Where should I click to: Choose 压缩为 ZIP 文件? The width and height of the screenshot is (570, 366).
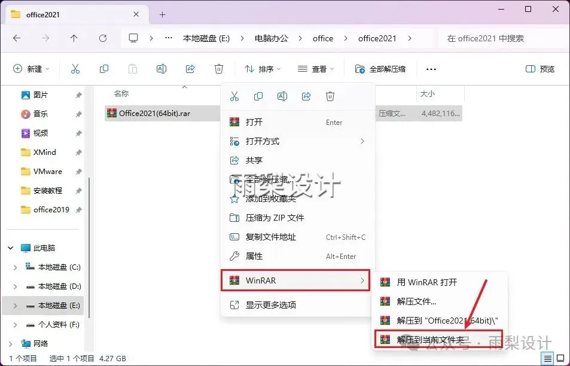(x=298, y=218)
